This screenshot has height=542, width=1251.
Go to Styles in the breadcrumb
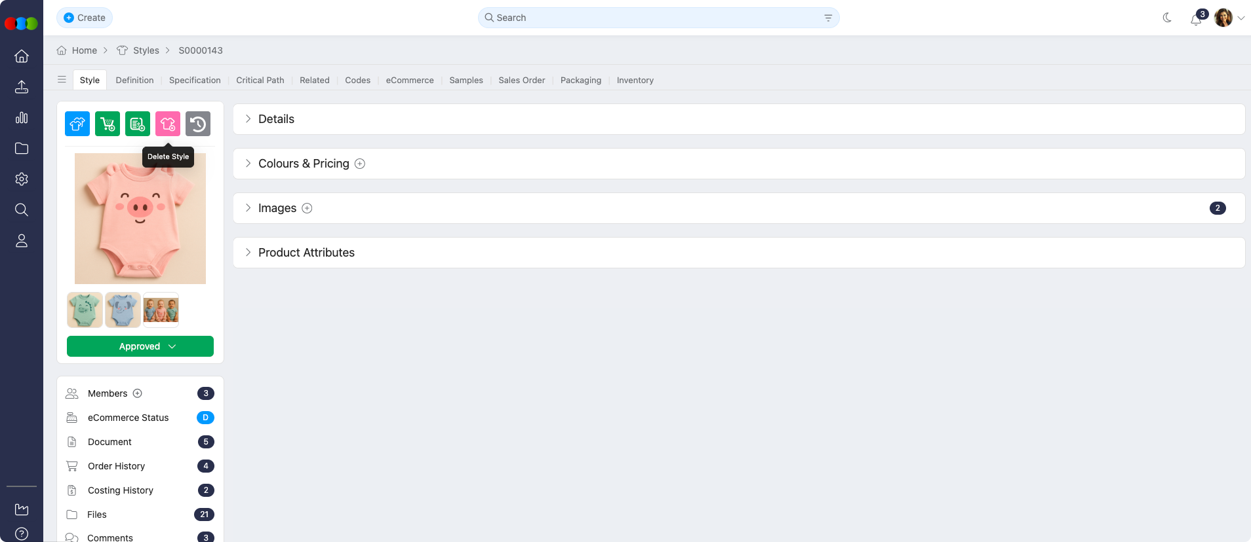coord(146,50)
